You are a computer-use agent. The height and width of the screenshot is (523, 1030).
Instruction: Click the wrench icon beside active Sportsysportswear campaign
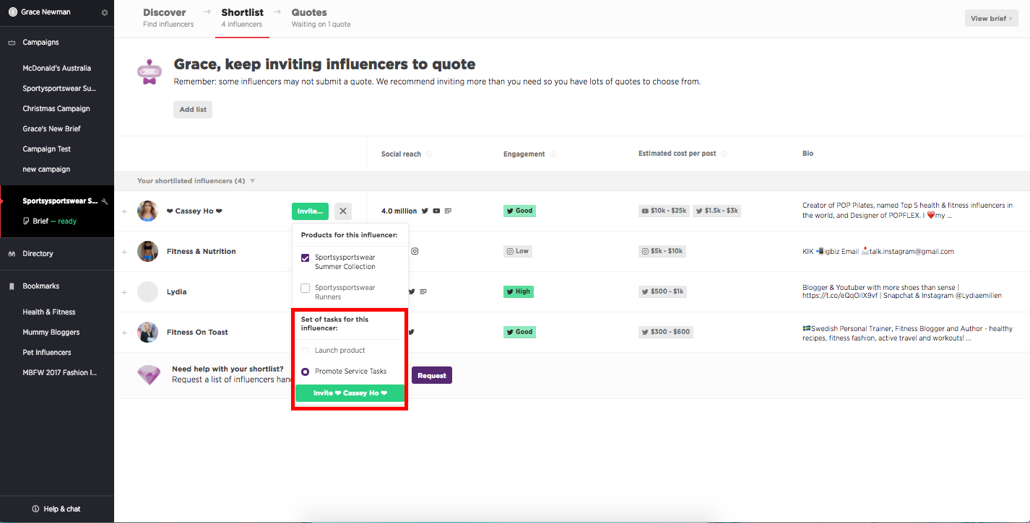pyautogui.click(x=105, y=201)
